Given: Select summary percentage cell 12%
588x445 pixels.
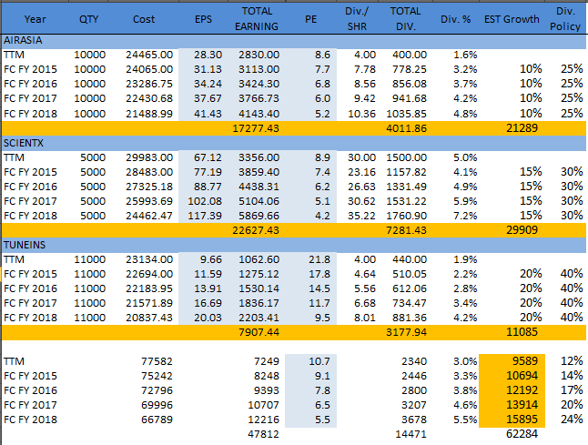Looking at the screenshot, I should 572,361.
